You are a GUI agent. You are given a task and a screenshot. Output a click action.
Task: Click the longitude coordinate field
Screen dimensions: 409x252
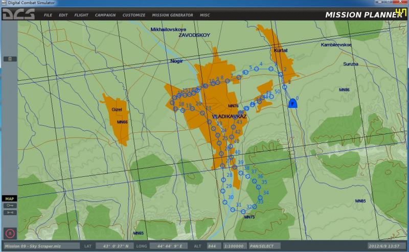pos(170,246)
